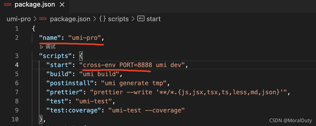Click the "umi-test" value on line 8
The image size is (316, 126).
[x=94, y=101]
